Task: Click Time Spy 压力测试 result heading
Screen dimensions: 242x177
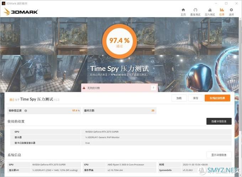Action: [37, 99]
